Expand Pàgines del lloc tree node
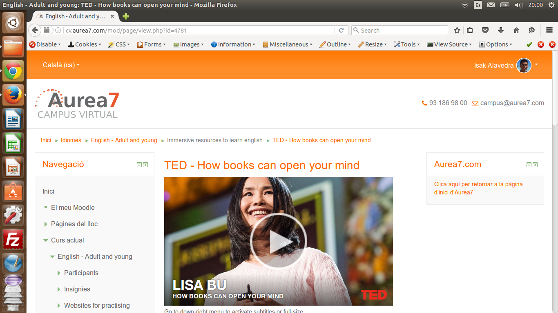 coord(46,224)
